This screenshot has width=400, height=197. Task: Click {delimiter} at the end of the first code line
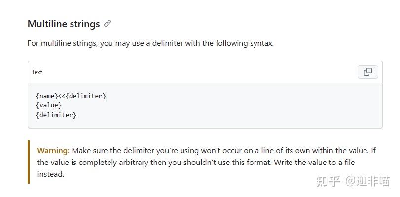[86, 96]
